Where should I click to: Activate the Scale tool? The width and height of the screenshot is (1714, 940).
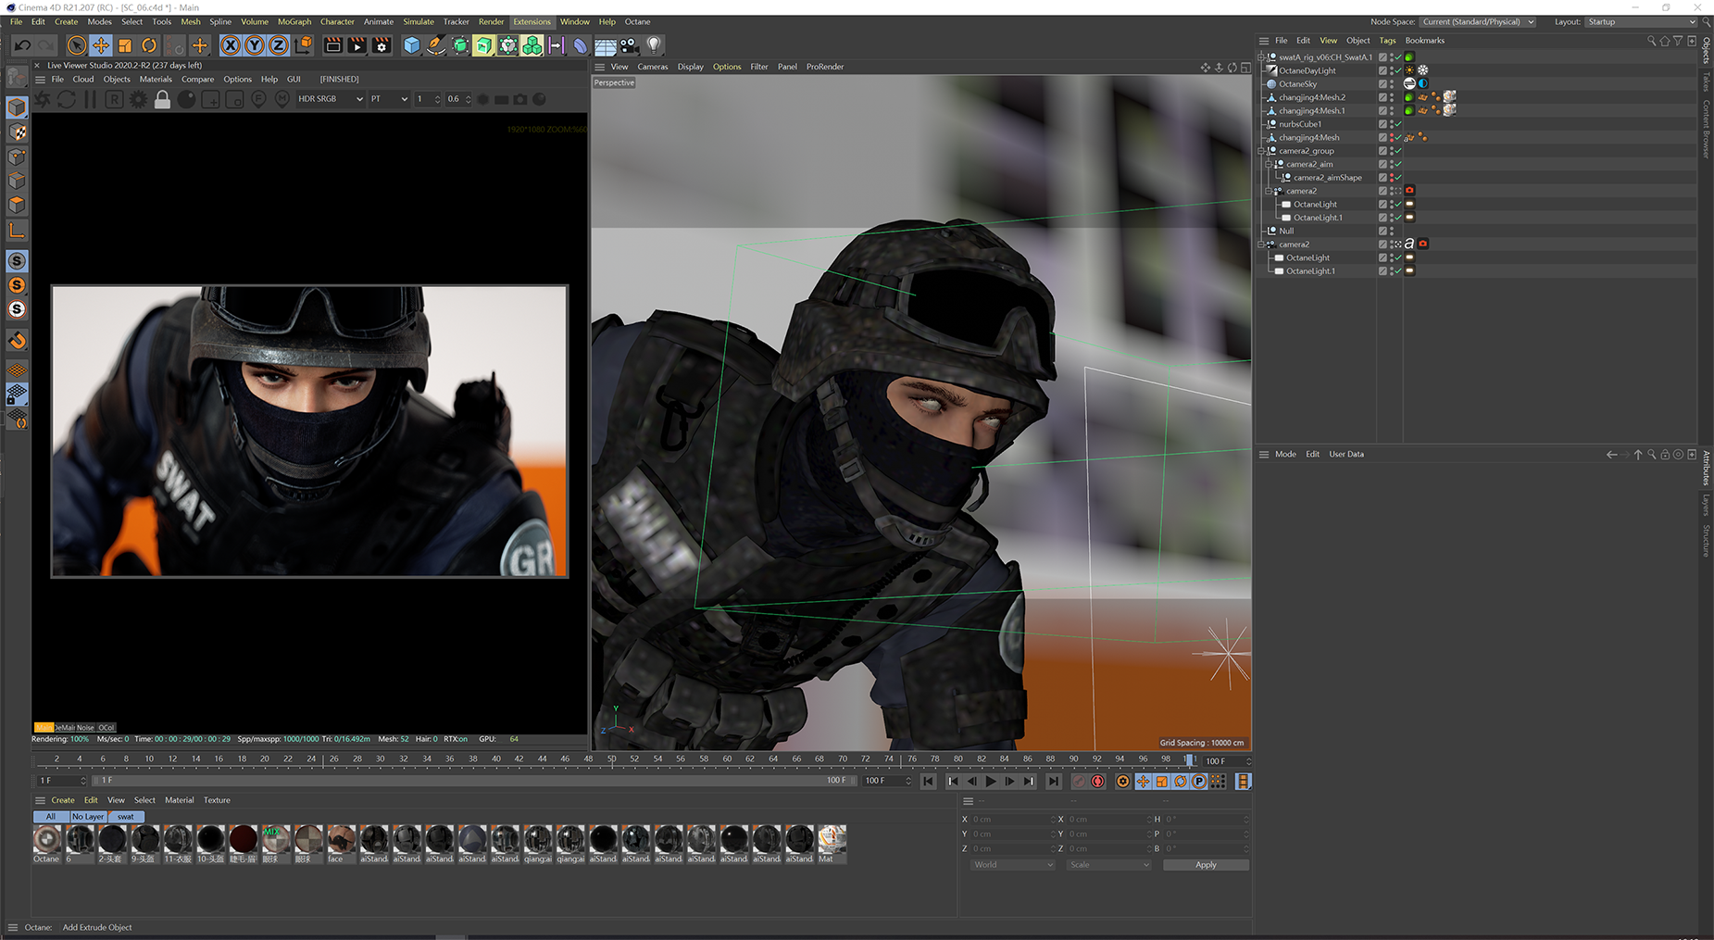pyautogui.click(x=124, y=44)
